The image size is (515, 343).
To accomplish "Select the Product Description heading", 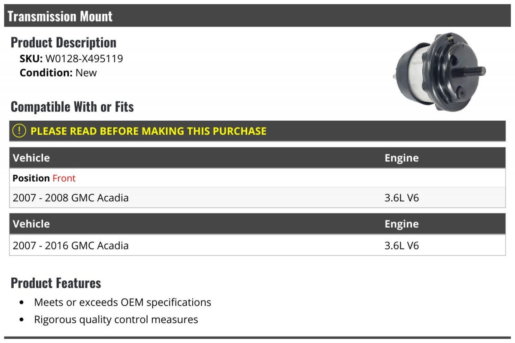I will [x=64, y=42].
